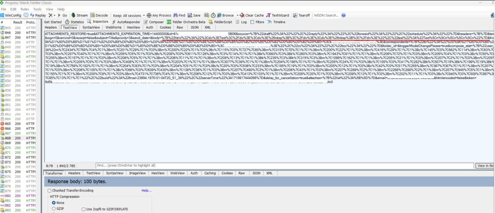Open the Remove sessions dropdown arrow

[55, 15]
